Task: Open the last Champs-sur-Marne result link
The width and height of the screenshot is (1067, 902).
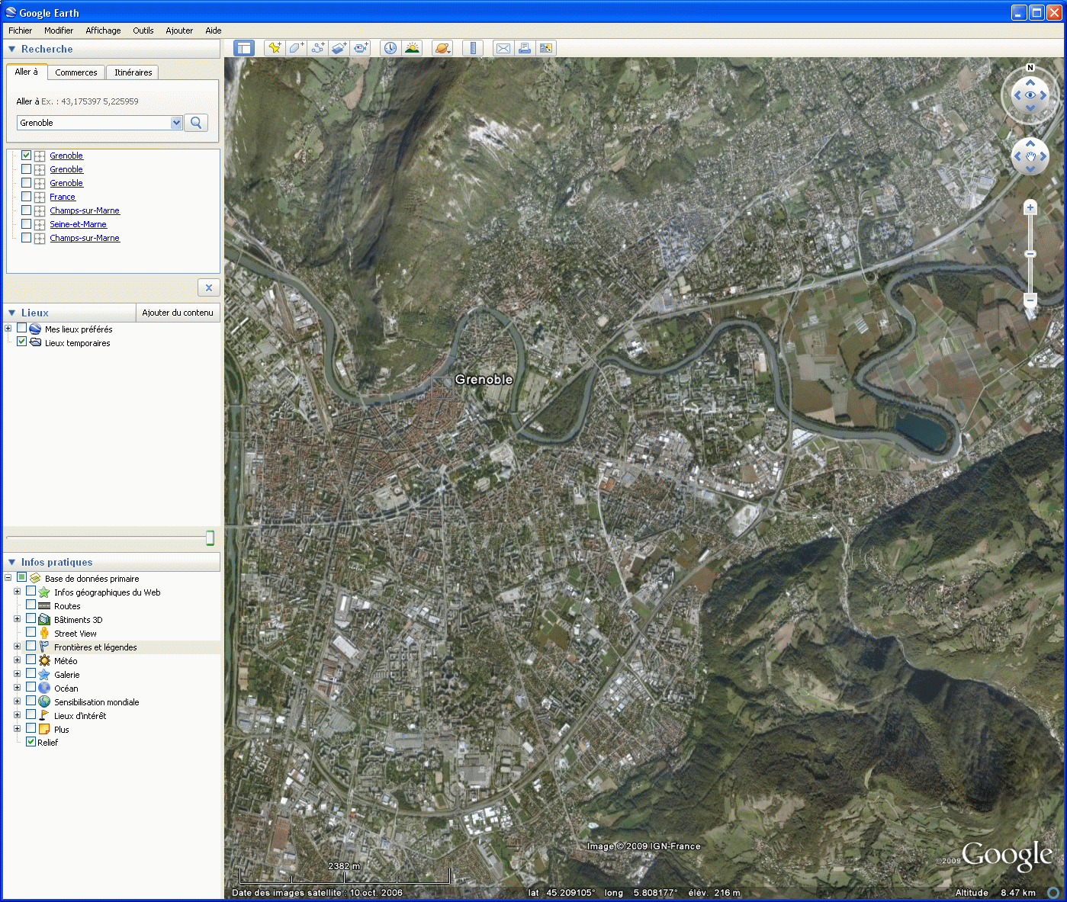Action: coord(85,238)
